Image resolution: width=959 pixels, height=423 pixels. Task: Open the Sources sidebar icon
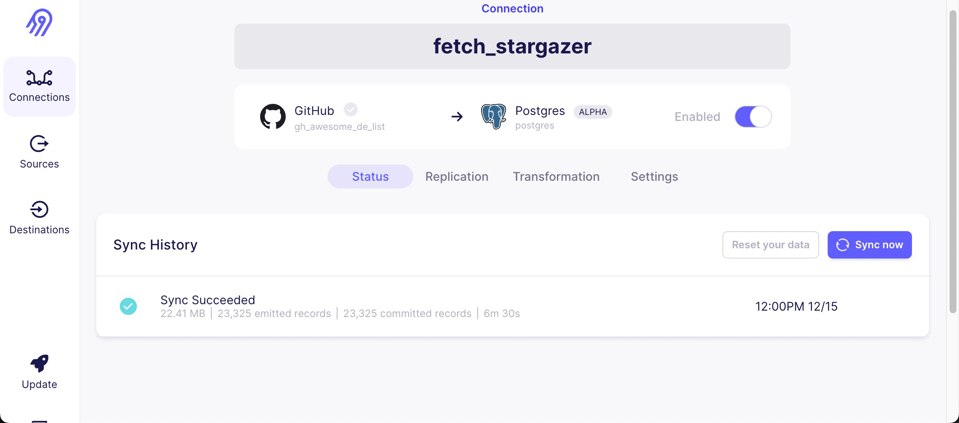pyautogui.click(x=39, y=144)
